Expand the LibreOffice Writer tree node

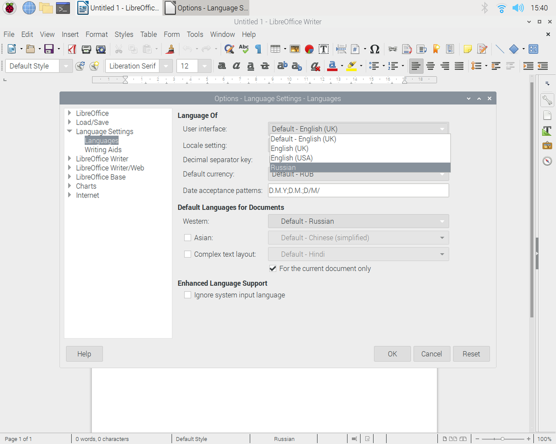pos(69,159)
